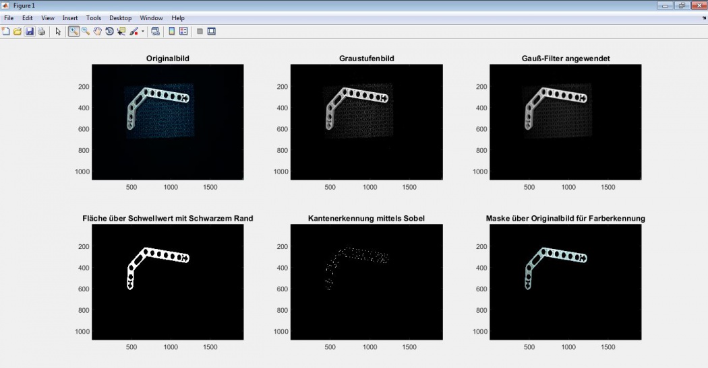Select the Data Cursor tool
The height and width of the screenshot is (368, 708).
121,31
